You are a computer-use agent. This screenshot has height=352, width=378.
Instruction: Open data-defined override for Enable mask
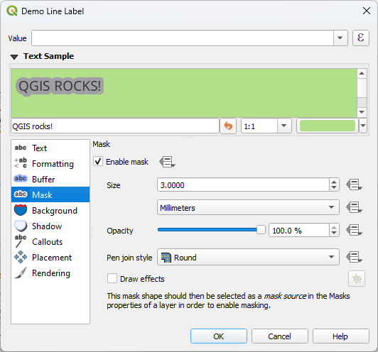click(x=167, y=162)
